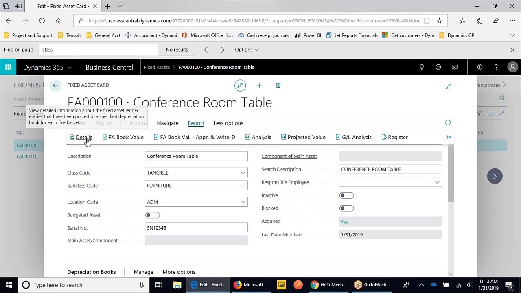Viewport: 521px width, 293px height.
Task: Run the Details report
Action: click(x=81, y=137)
